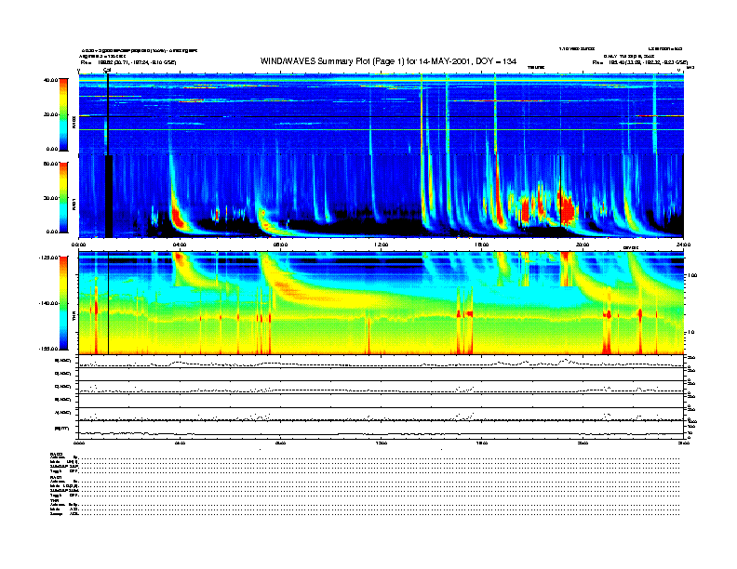Image resolution: width=737 pixels, height=569 pixels.
Task: Click the -125.00 tick on TNR scale
Action: 50,256
